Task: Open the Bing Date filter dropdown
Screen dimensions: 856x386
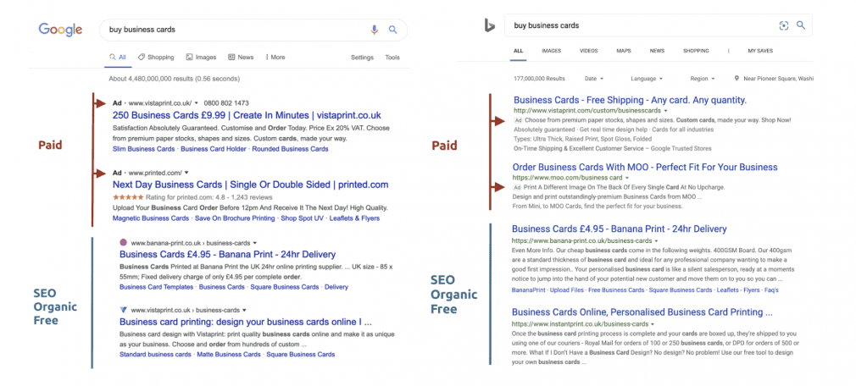Action: pos(594,79)
